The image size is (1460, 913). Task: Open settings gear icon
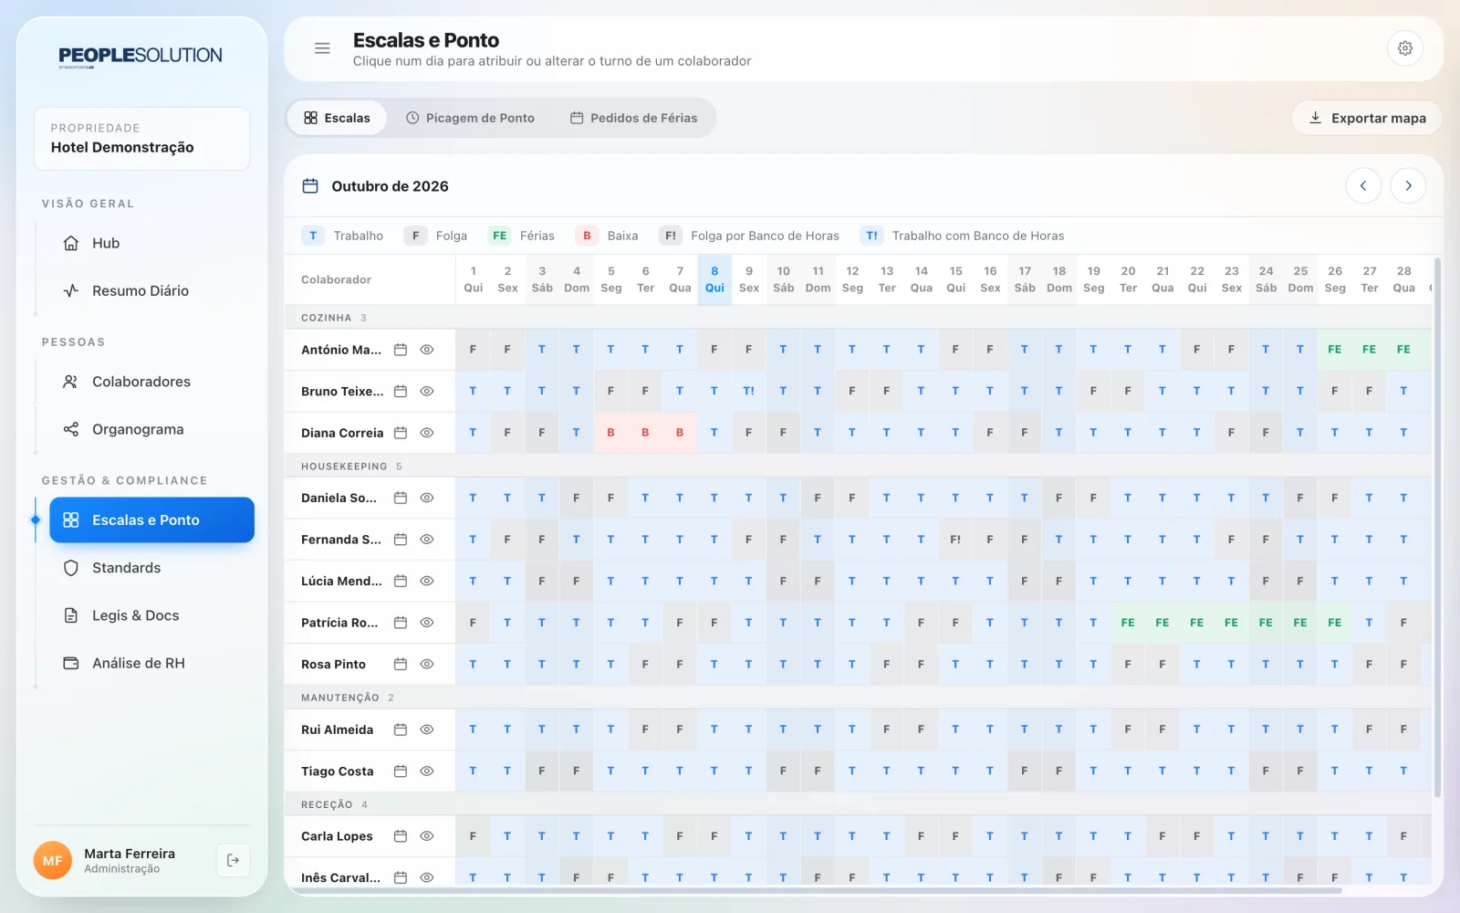(x=1405, y=48)
